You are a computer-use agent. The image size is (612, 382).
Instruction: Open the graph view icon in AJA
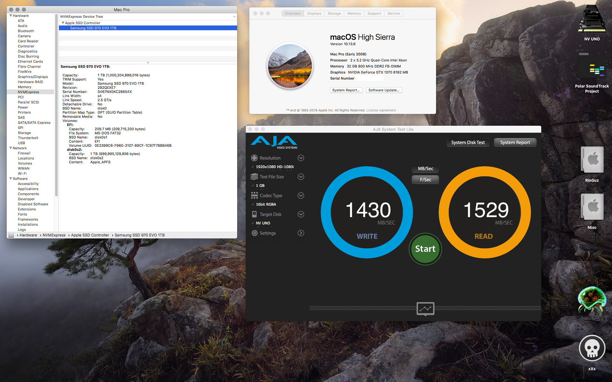coord(425,309)
